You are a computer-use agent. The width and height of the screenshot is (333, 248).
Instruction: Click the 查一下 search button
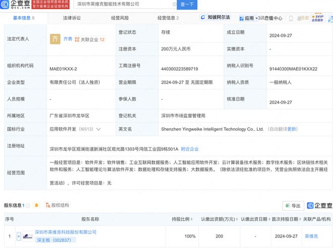pos(187,4)
